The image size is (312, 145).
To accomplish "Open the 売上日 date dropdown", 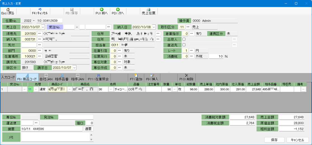I will (x=43, y=27).
